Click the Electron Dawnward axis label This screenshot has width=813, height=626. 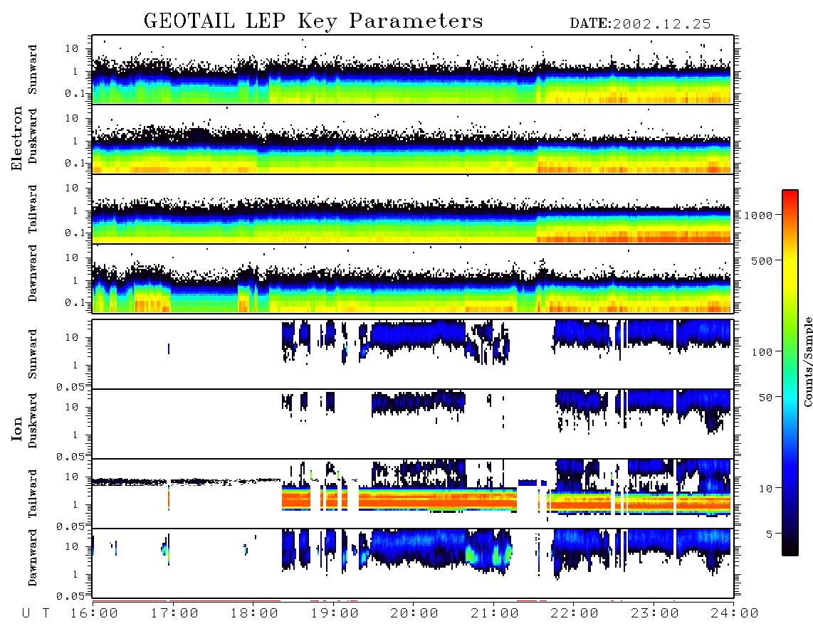[33, 274]
